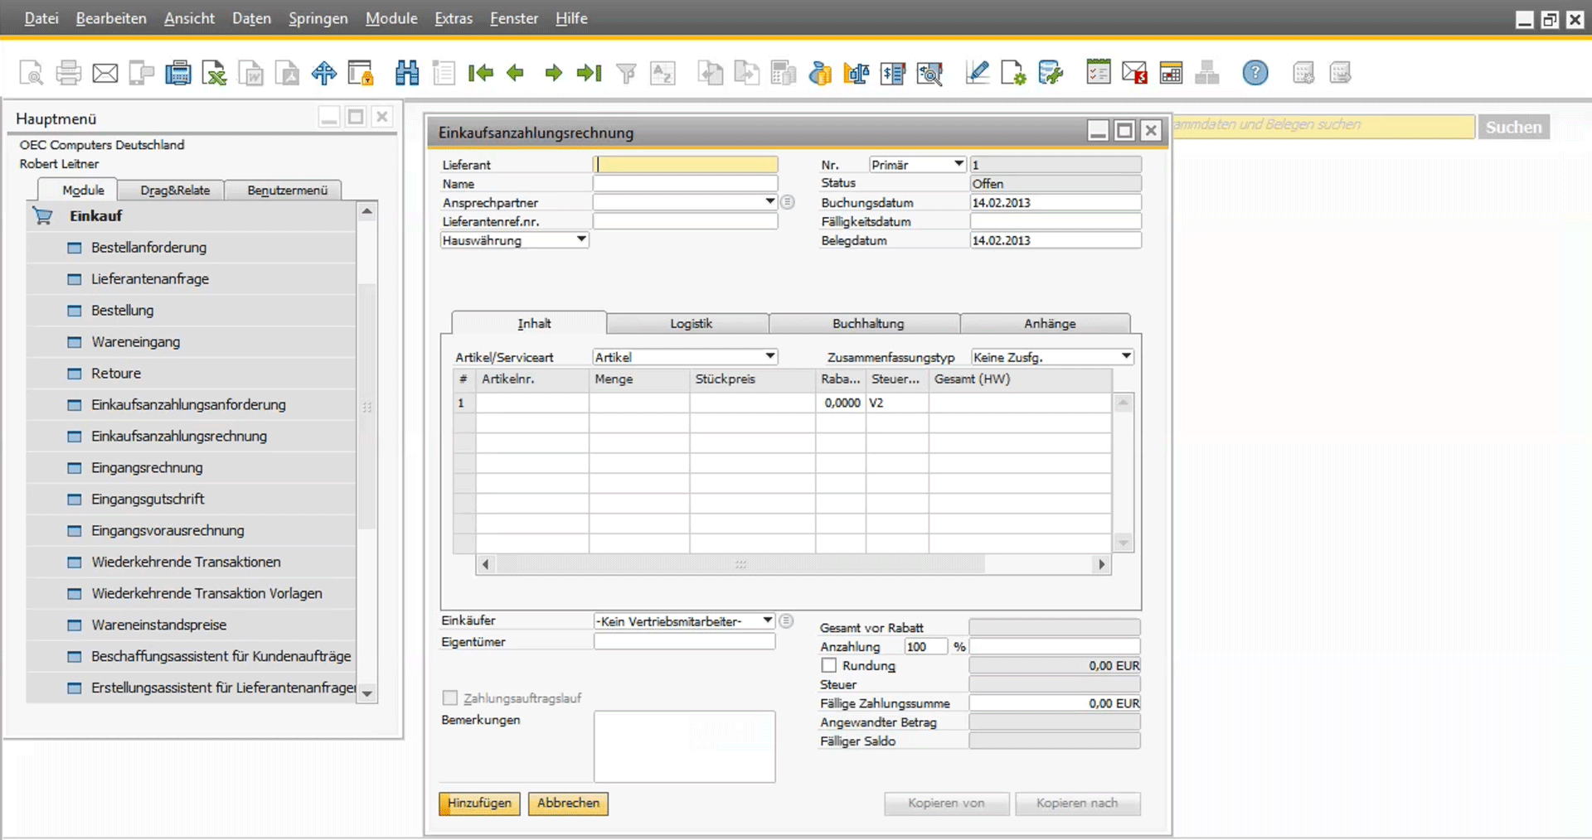Open the Hauswährung currency dropdown

pos(581,240)
